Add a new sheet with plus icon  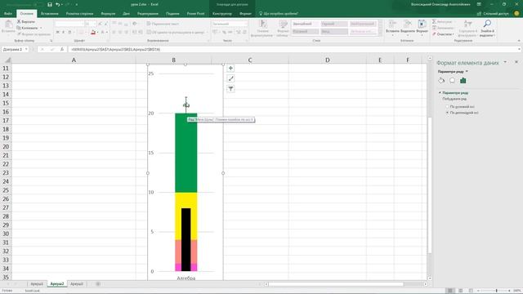pos(98,284)
